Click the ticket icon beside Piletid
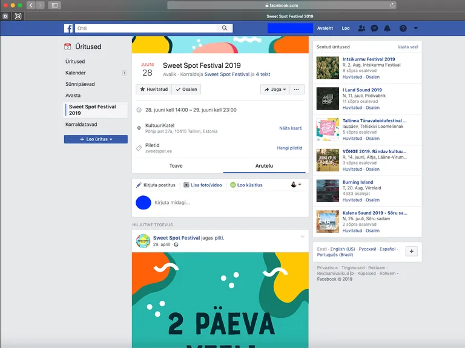This screenshot has width=465, height=348. point(139,148)
